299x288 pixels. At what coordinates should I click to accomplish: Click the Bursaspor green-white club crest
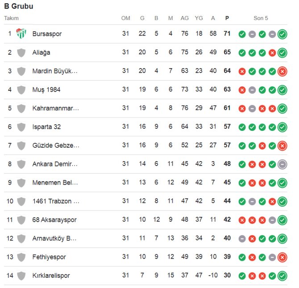(21, 34)
